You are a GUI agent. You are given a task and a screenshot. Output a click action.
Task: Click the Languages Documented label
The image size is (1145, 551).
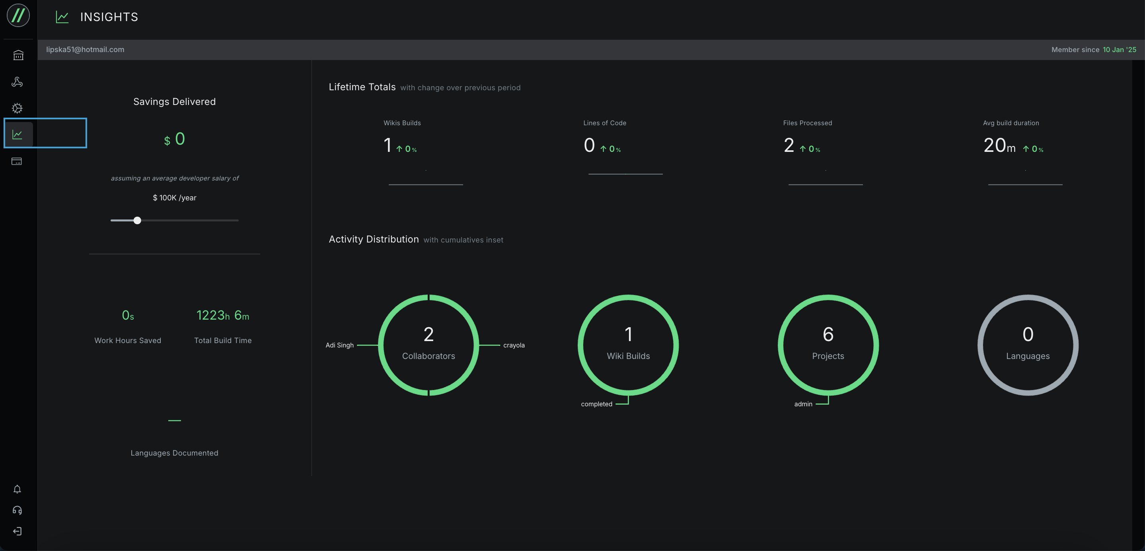(x=174, y=453)
